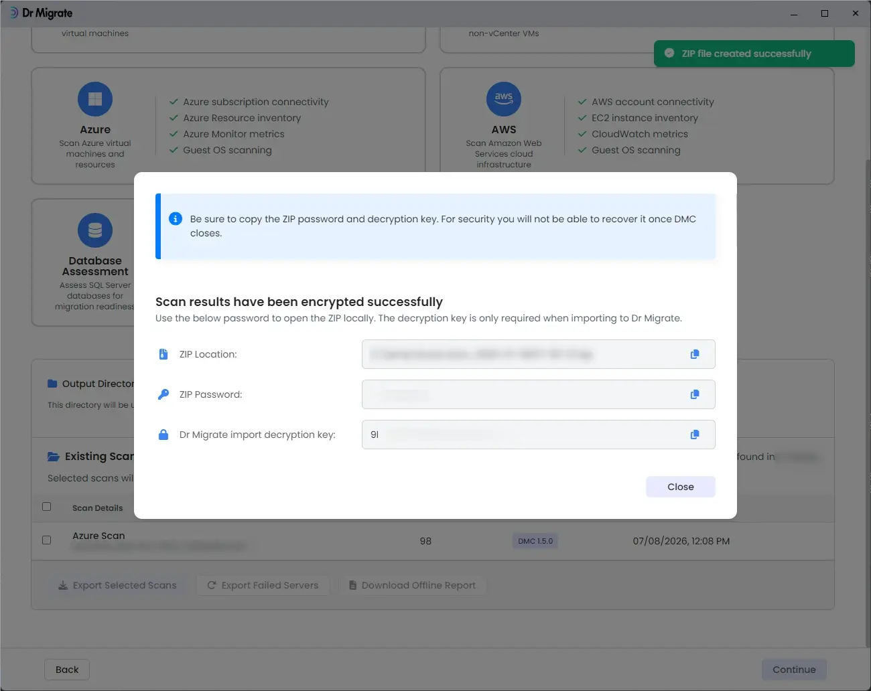Click the AWS account connectivity item
871x691 pixels.
(x=653, y=102)
